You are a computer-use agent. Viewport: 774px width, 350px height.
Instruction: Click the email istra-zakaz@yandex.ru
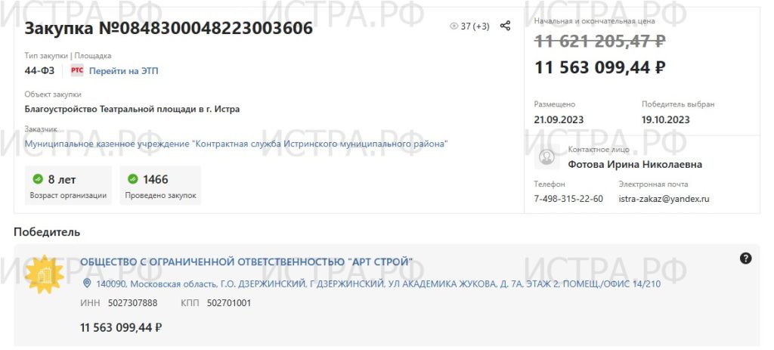tap(664, 199)
